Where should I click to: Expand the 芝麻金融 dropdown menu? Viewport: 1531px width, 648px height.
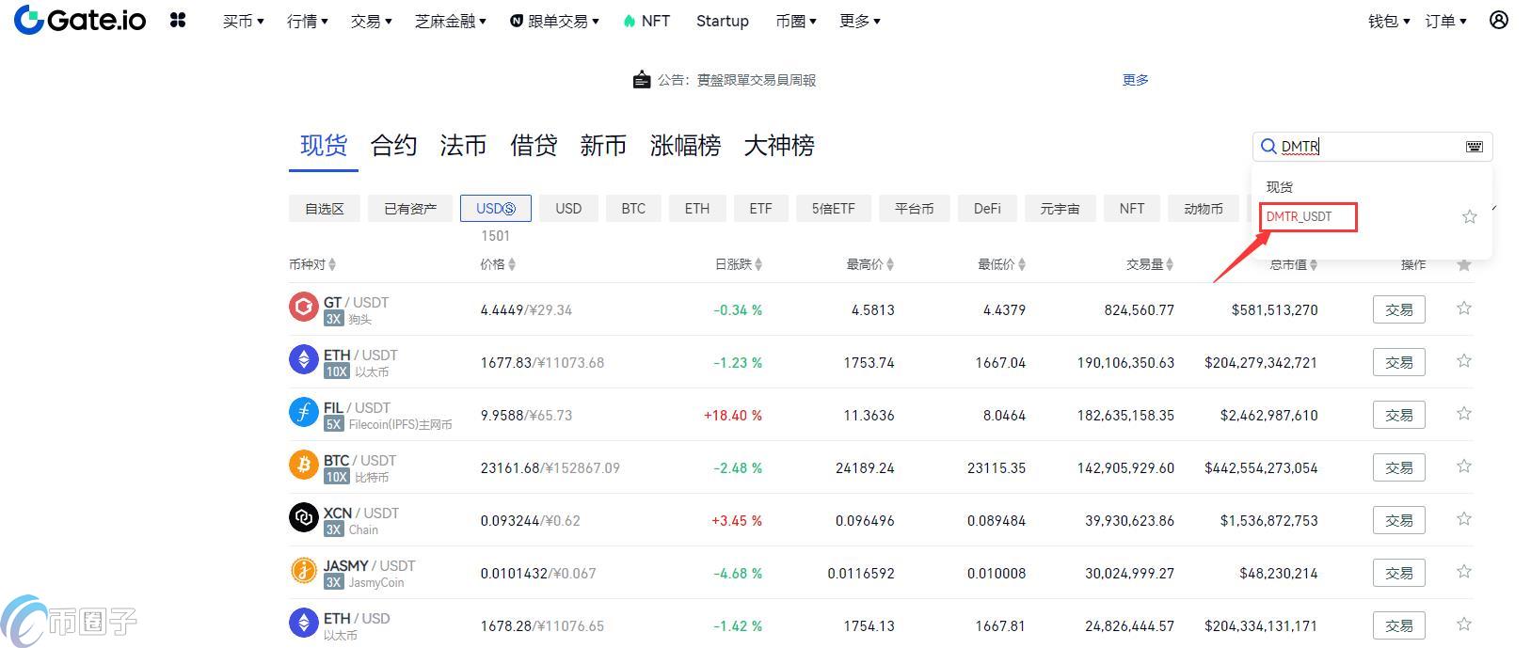coord(450,21)
